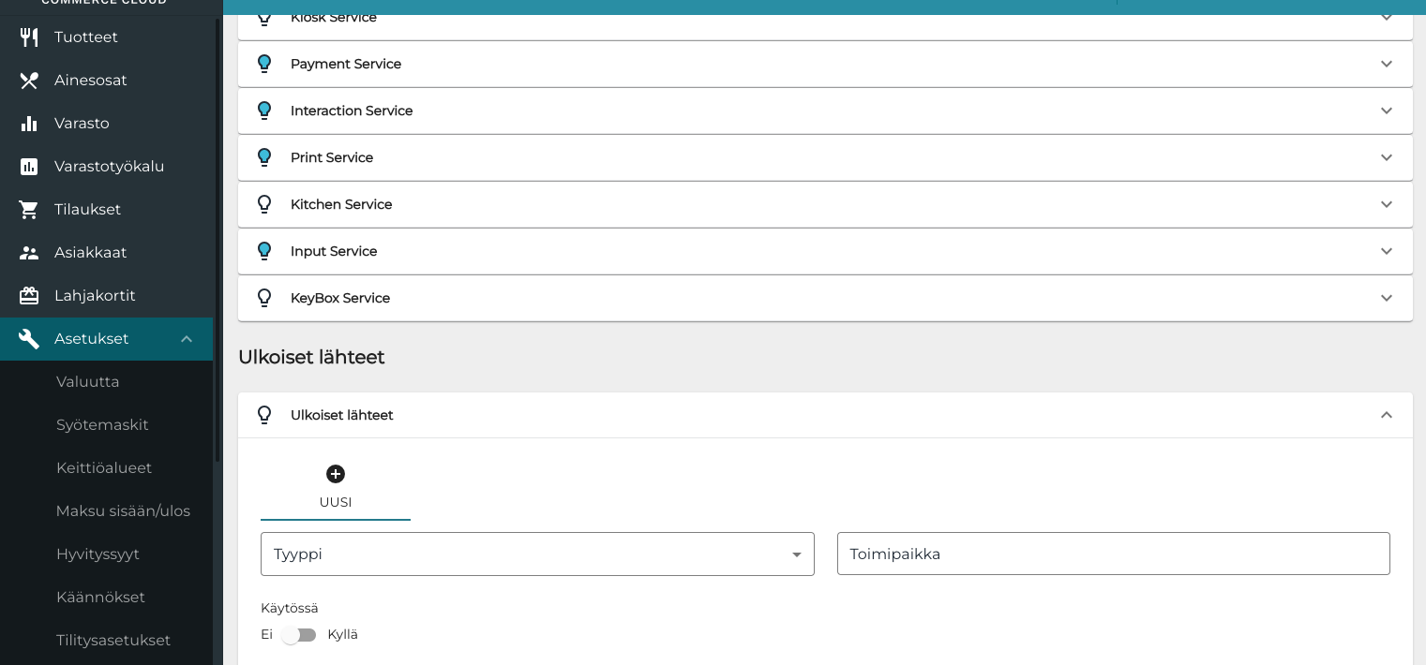
Task: Click the Lahjakortit gift card icon
Action: pos(29,296)
